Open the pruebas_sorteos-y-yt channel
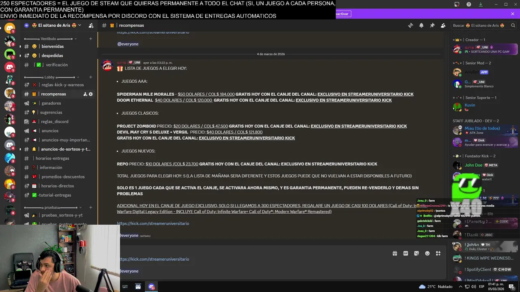Screen dimensions: 520x292 [58, 215]
